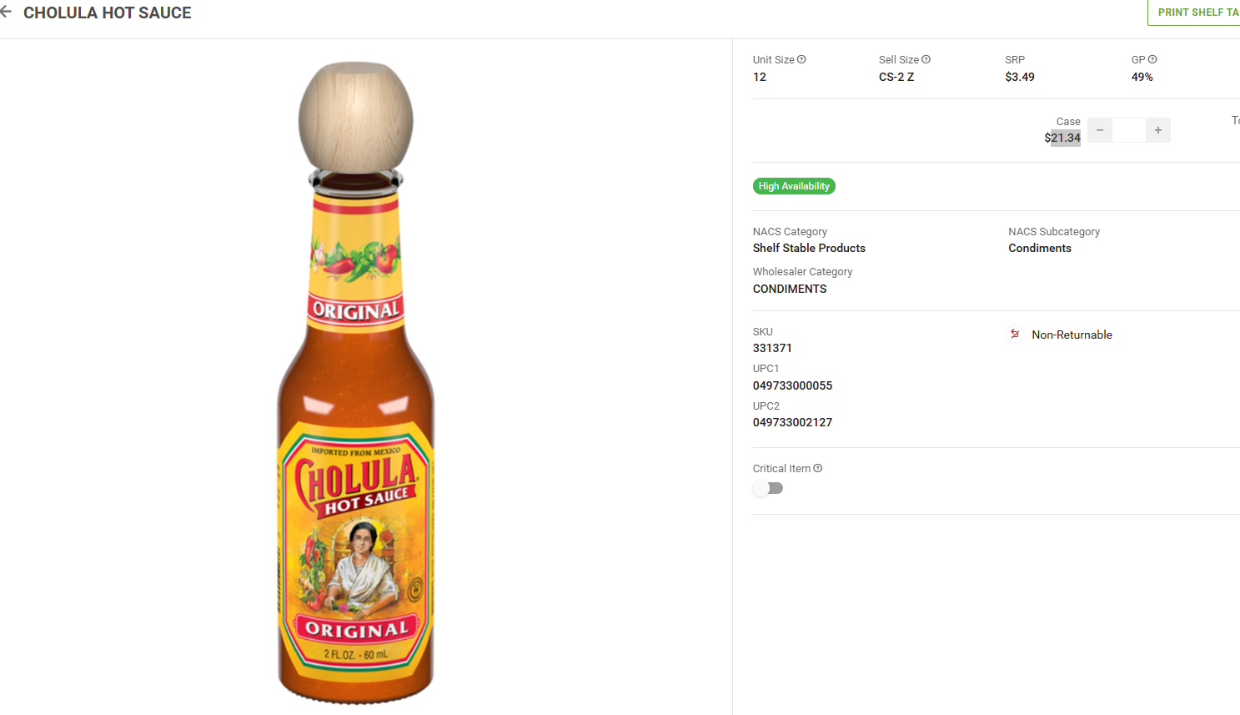
Task: Click the UPC1 code 049733000055
Action: pyautogui.click(x=792, y=385)
